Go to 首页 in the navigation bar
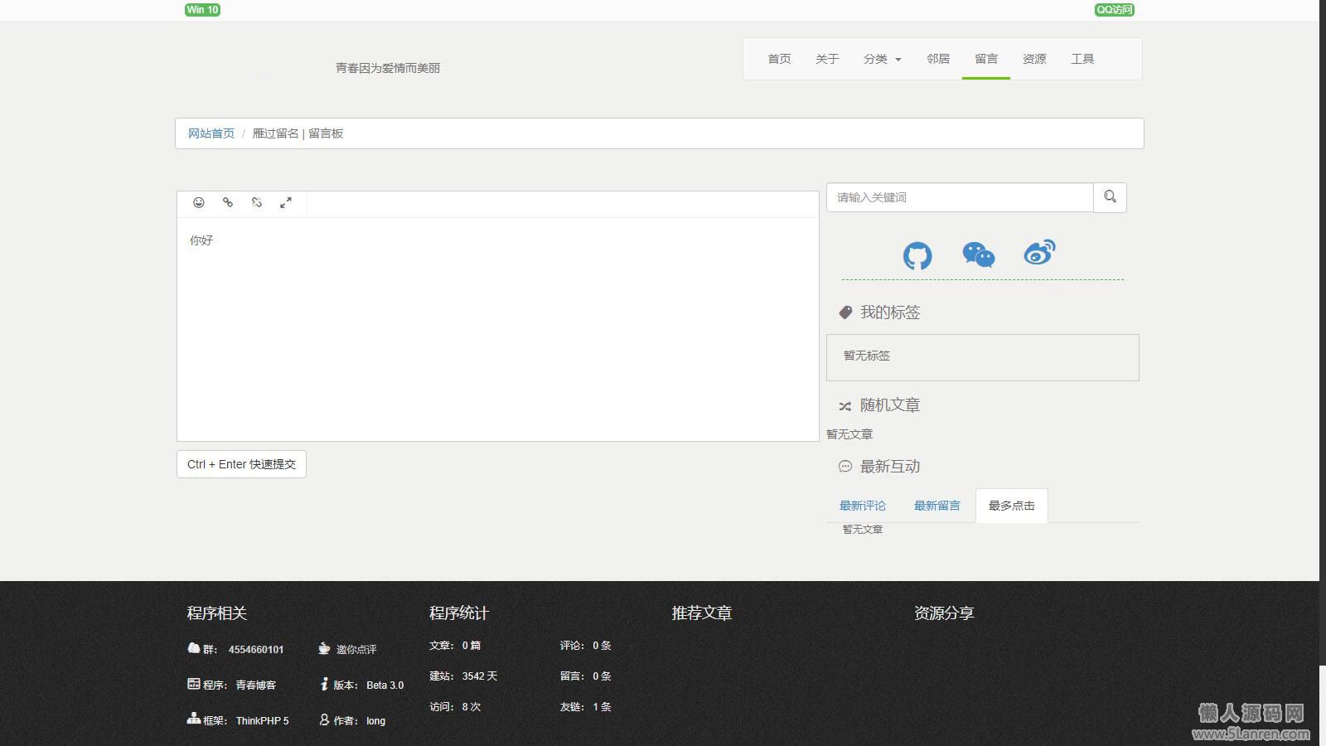 point(779,59)
